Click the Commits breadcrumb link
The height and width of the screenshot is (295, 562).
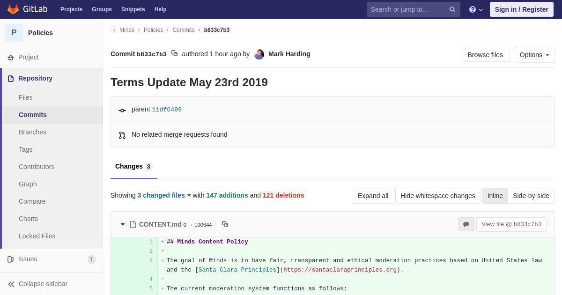click(x=184, y=30)
